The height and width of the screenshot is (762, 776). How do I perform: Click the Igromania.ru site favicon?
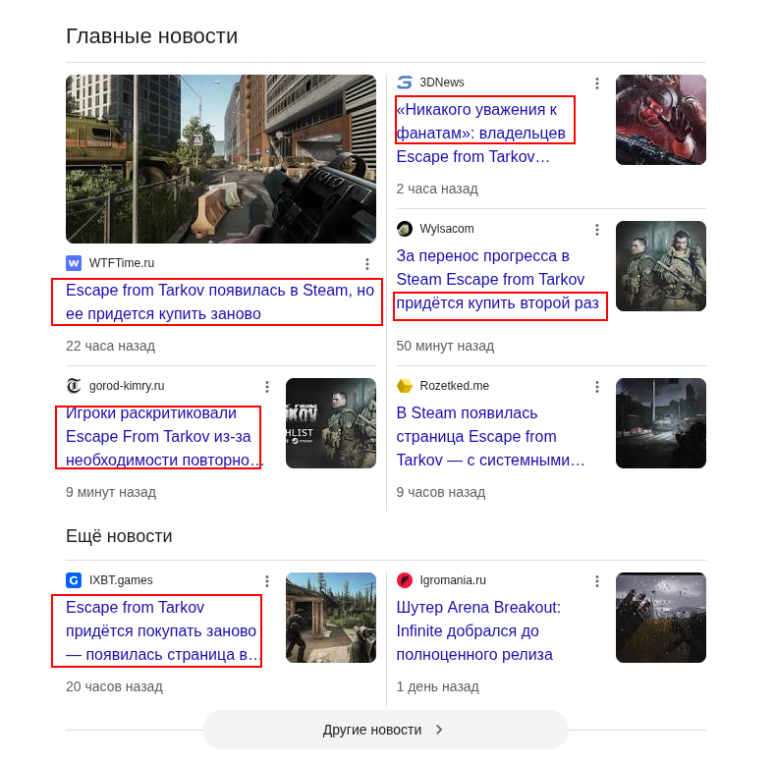coord(405,580)
